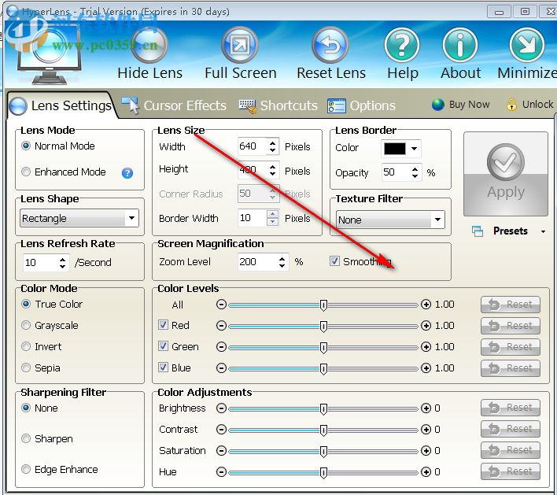Open the Help icon
This screenshot has height=495, width=557.
tap(402, 45)
